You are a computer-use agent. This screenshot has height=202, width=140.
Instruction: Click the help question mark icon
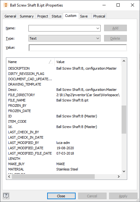pos(6,196)
